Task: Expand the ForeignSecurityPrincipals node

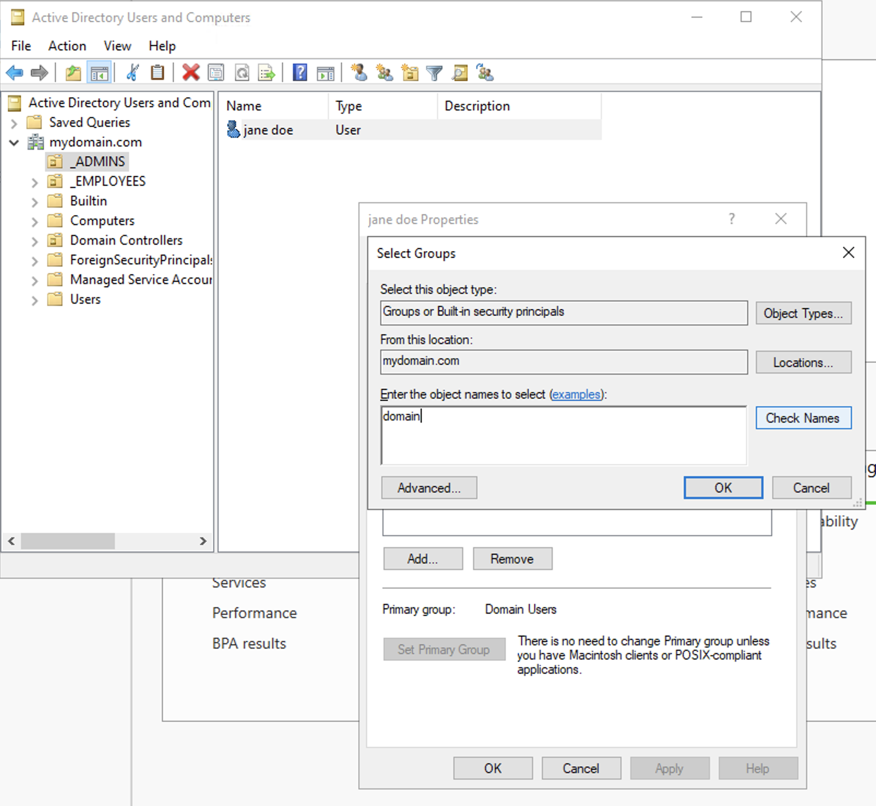Action: click(x=34, y=260)
